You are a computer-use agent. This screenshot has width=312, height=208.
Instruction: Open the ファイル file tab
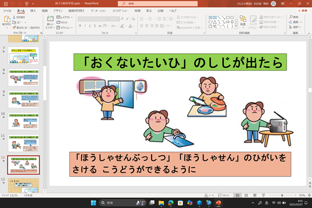[x=7, y=11]
